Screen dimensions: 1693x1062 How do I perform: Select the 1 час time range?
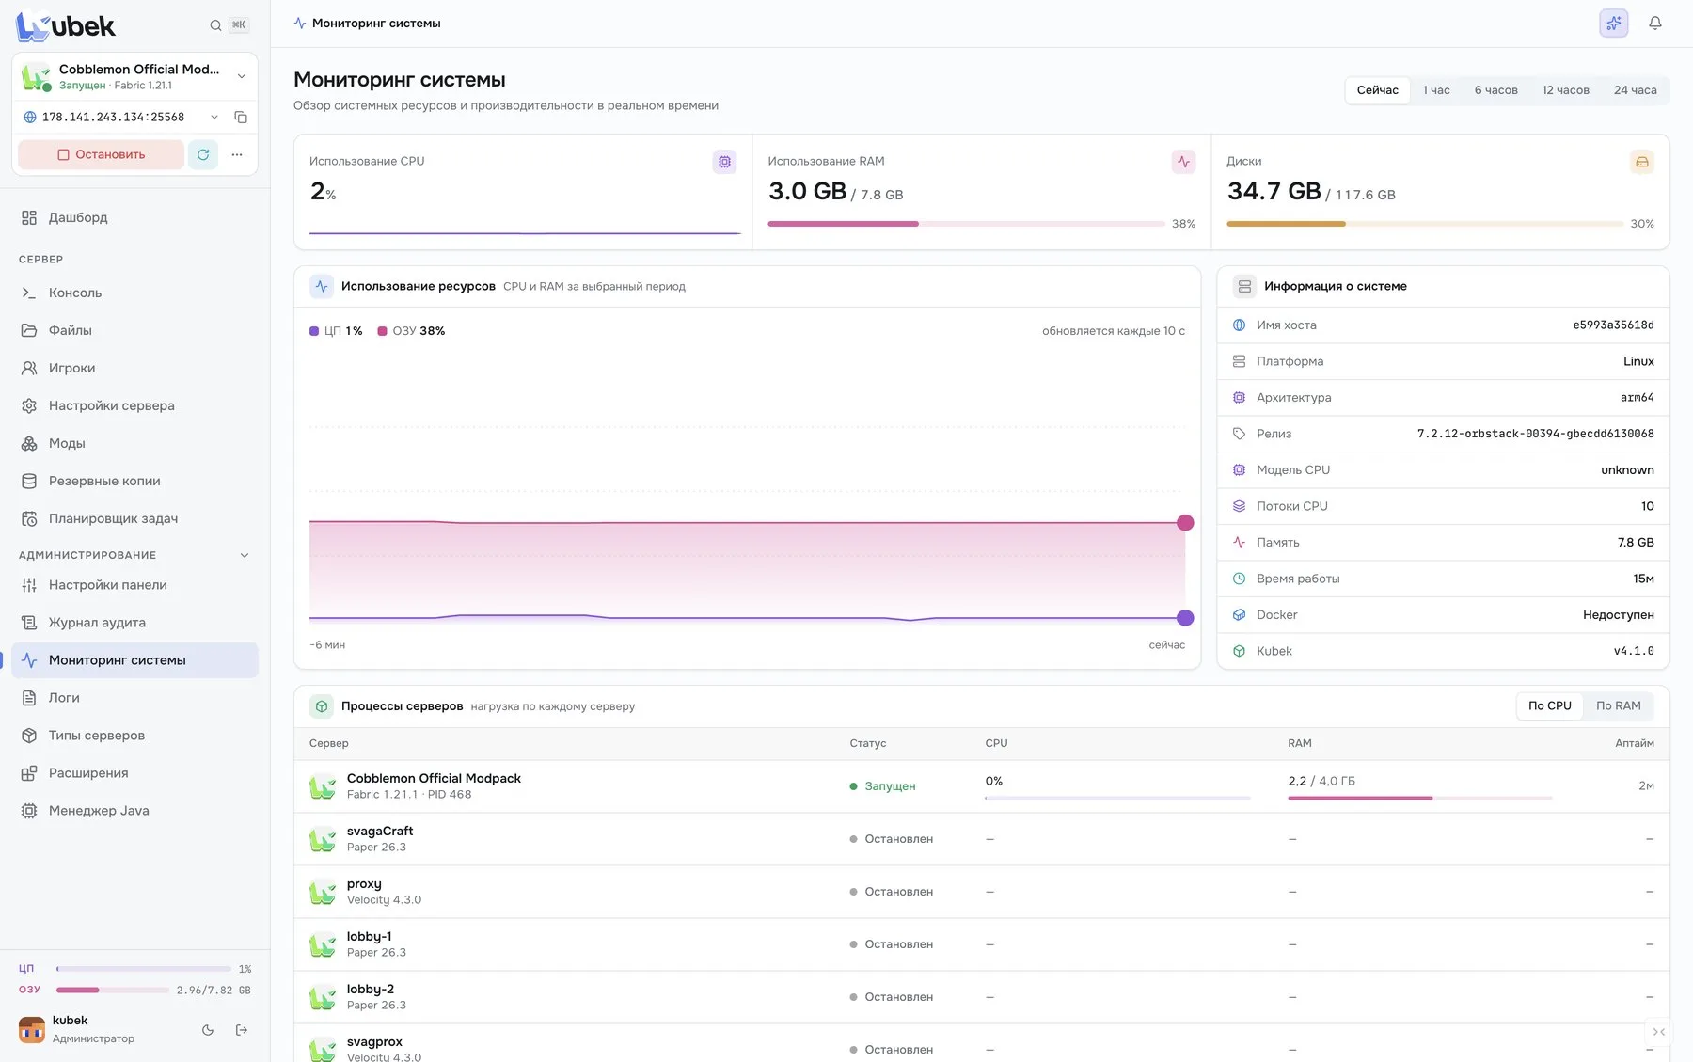(1436, 90)
